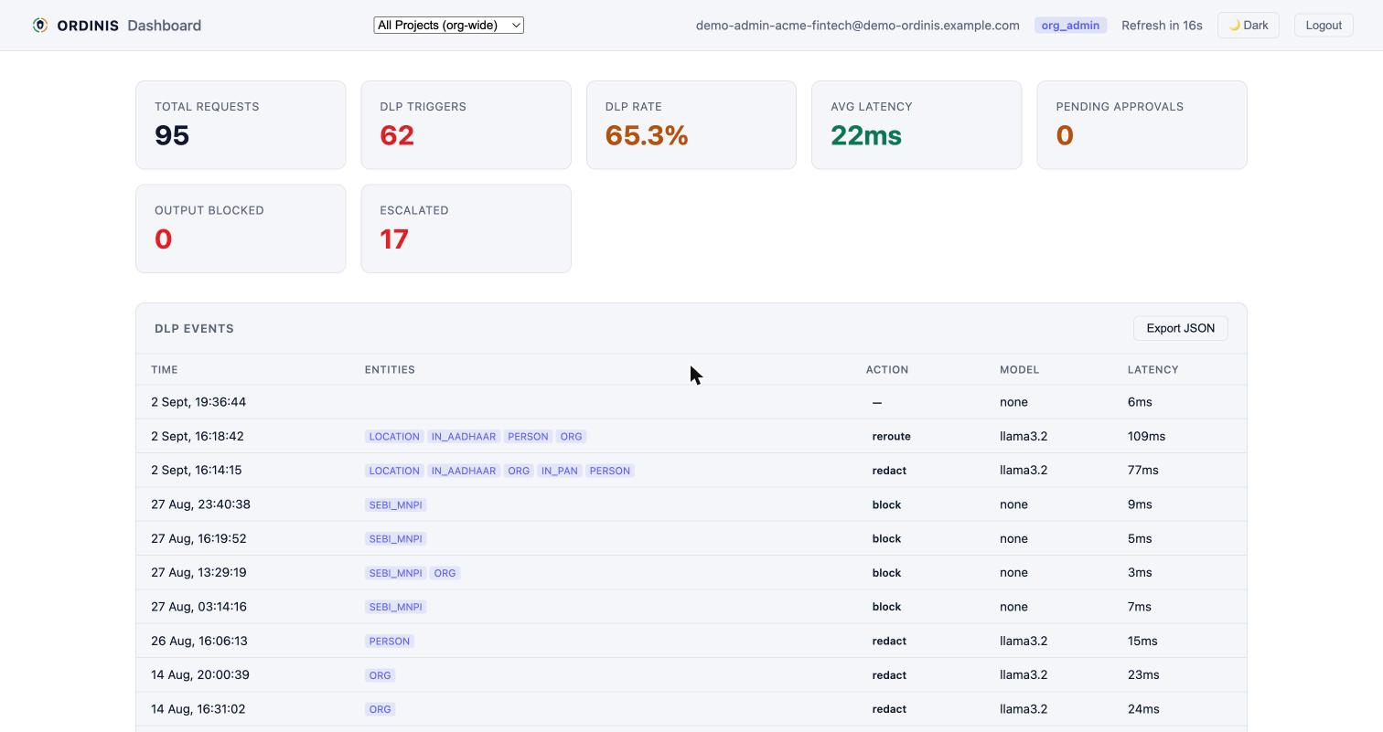The width and height of the screenshot is (1383, 732).
Task: Click the ENTITIES column header
Action: (x=390, y=369)
